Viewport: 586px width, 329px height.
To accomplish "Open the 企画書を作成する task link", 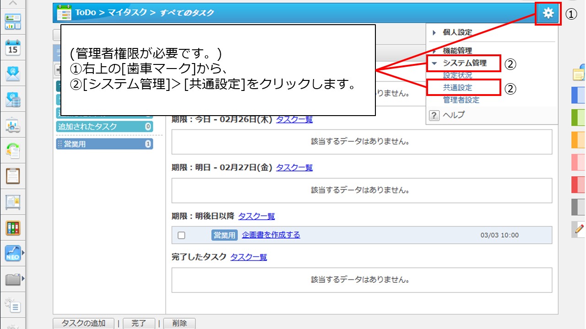I will [x=271, y=235].
